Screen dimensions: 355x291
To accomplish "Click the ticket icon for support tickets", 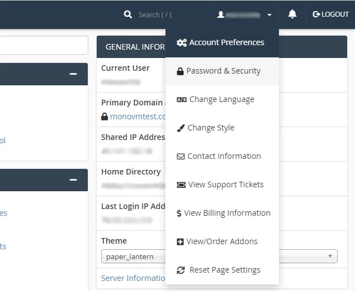I will (x=181, y=185).
